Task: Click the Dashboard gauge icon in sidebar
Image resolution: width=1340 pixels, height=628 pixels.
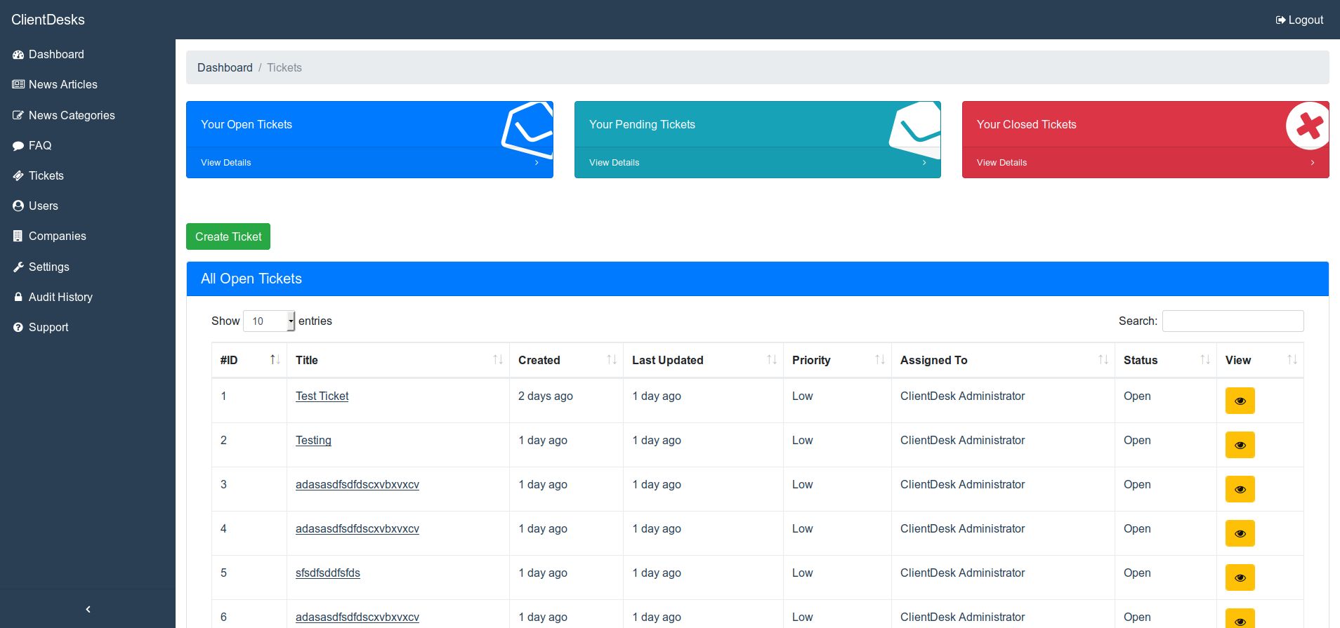Action: tap(18, 55)
